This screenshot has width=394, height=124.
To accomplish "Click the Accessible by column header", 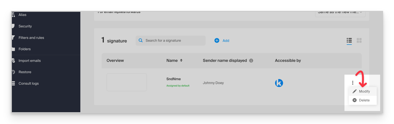I will [288, 61].
